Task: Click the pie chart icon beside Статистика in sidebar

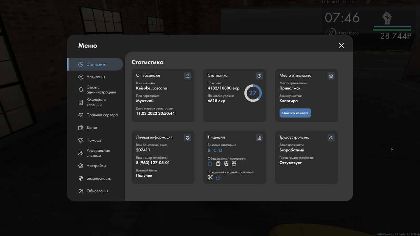Action: pos(81,64)
